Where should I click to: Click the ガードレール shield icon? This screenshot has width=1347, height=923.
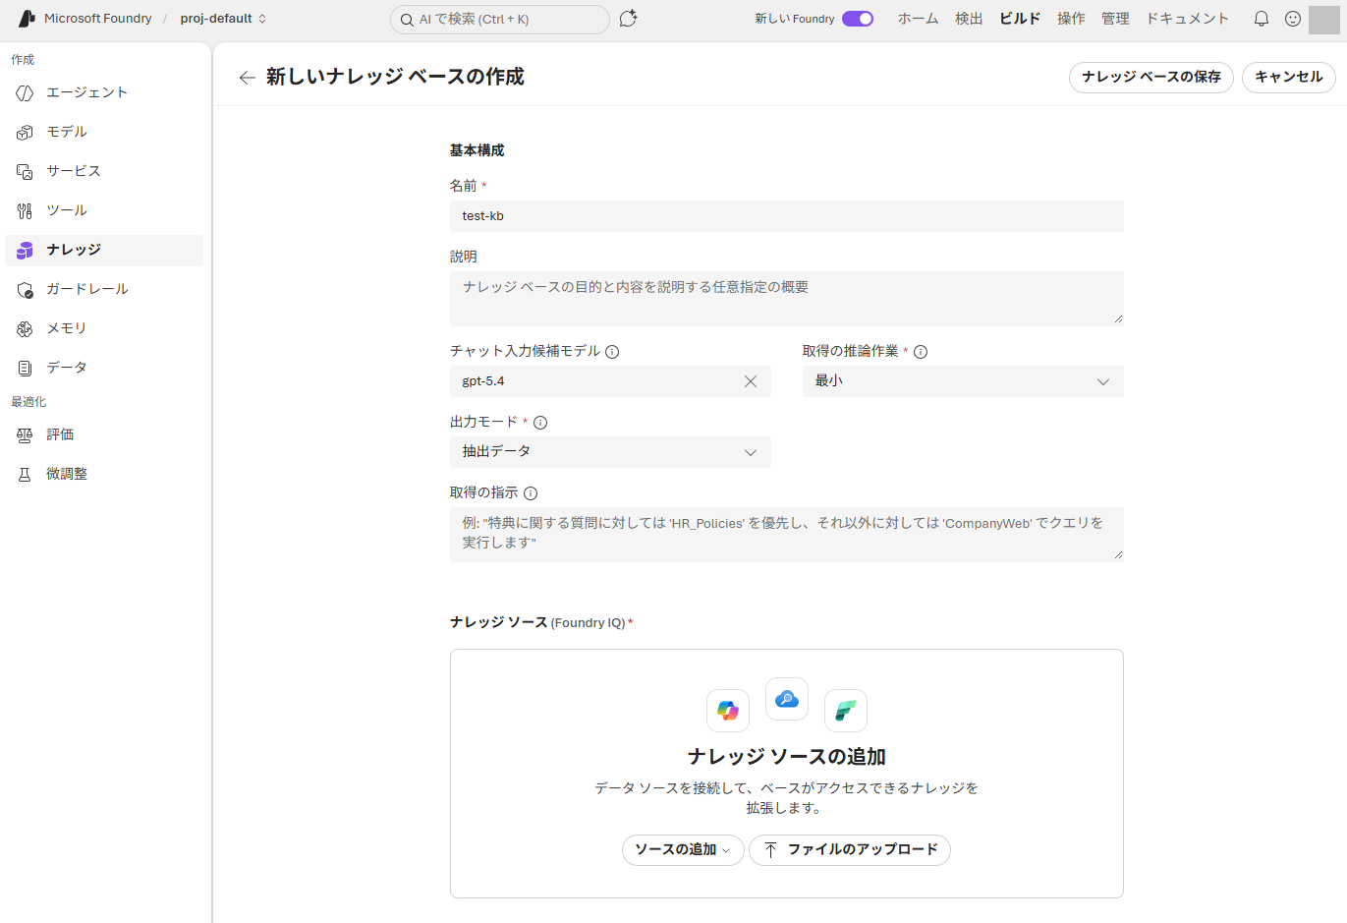coord(25,289)
